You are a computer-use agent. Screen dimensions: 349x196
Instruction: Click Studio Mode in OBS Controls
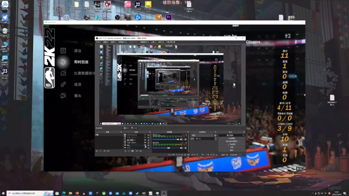tap(232, 144)
